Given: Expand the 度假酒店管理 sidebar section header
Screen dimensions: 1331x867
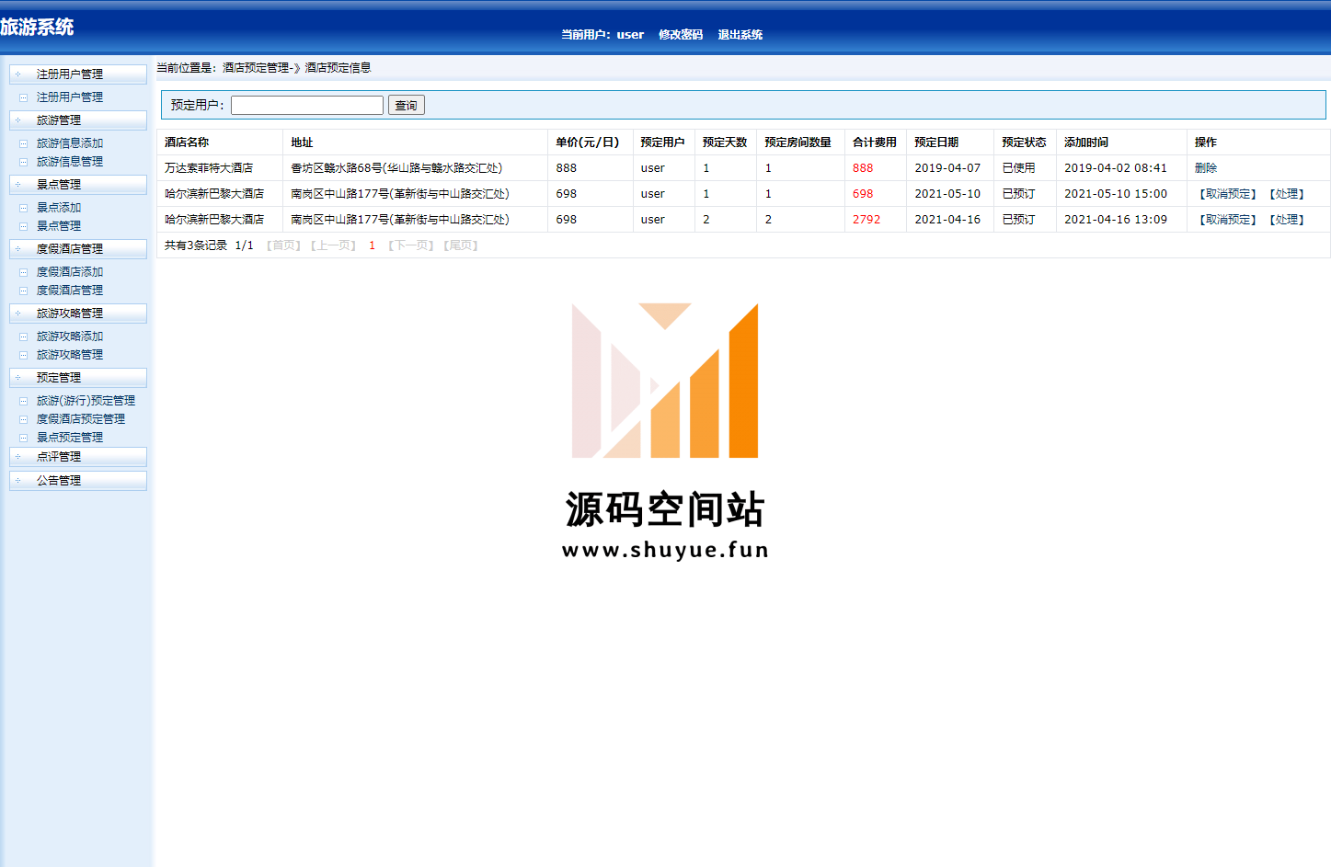Looking at the screenshot, I should pyautogui.click(x=78, y=249).
